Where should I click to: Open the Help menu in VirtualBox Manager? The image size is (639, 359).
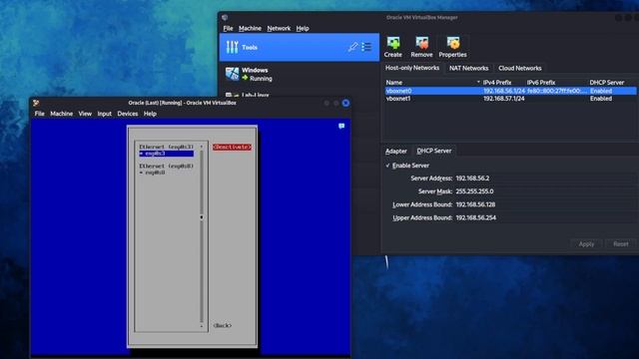(x=303, y=29)
